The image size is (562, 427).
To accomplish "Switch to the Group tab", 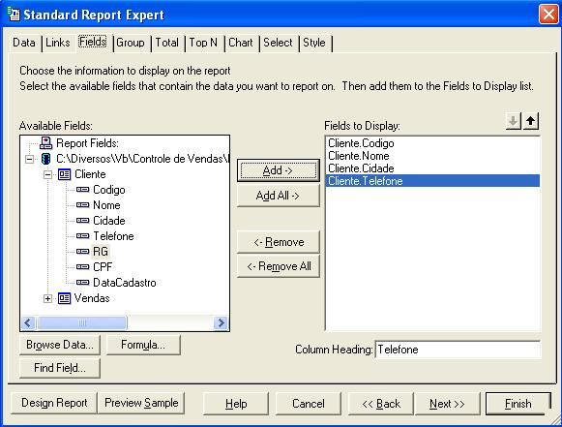I will click(131, 43).
